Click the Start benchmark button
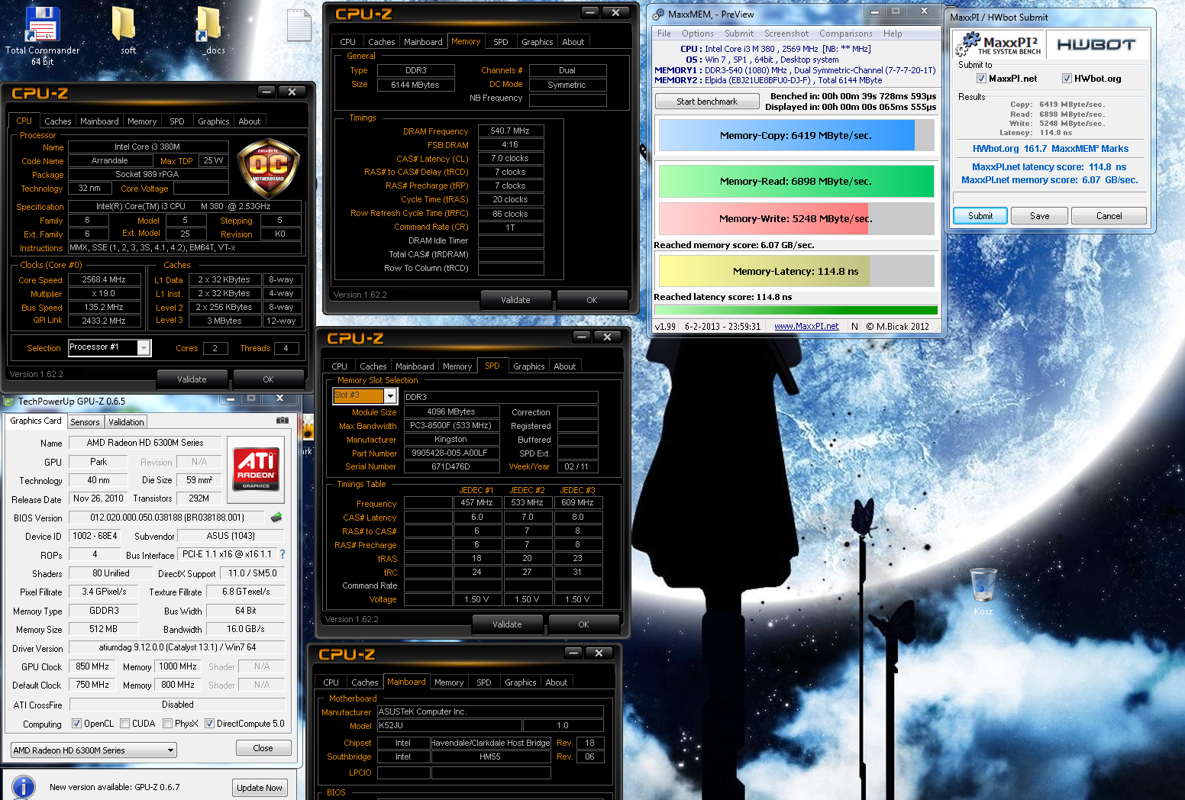The width and height of the screenshot is (1185, 800). [707, 102]
